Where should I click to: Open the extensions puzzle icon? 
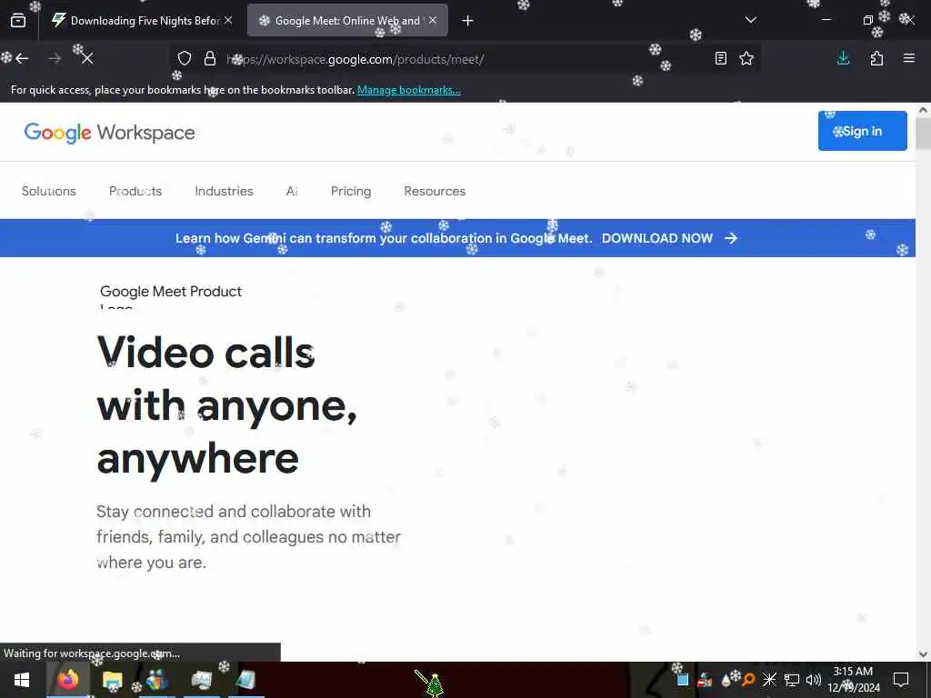[876, 58]
